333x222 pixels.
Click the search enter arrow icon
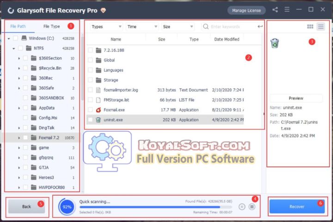click(260, 26)
